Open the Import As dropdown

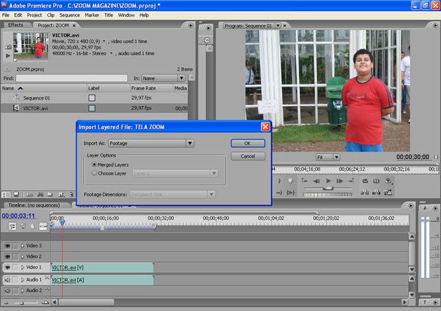tap(189, 143)
